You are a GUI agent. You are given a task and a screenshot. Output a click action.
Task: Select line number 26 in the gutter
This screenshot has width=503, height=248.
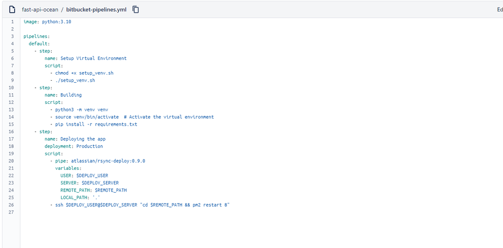12,205
